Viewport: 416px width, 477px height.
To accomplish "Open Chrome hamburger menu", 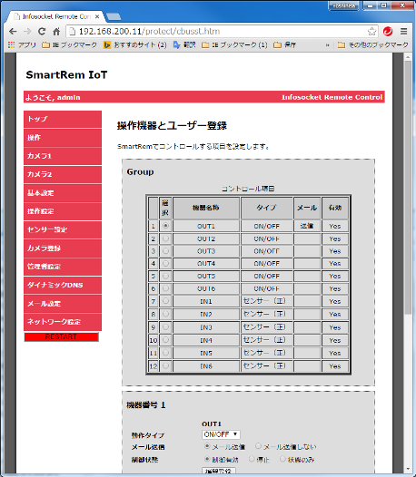I will [x=404, y=31].
